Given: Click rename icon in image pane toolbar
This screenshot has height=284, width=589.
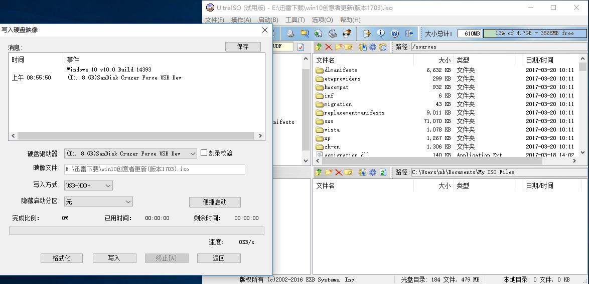Looking at the screenshot, I should (349, 47).
